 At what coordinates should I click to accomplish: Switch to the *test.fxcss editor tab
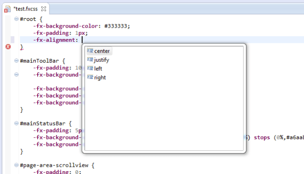click(x=25, y=9)
